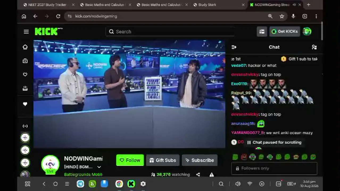Mute the NODWINGaming tab audio icon

(x=294, y=5)
